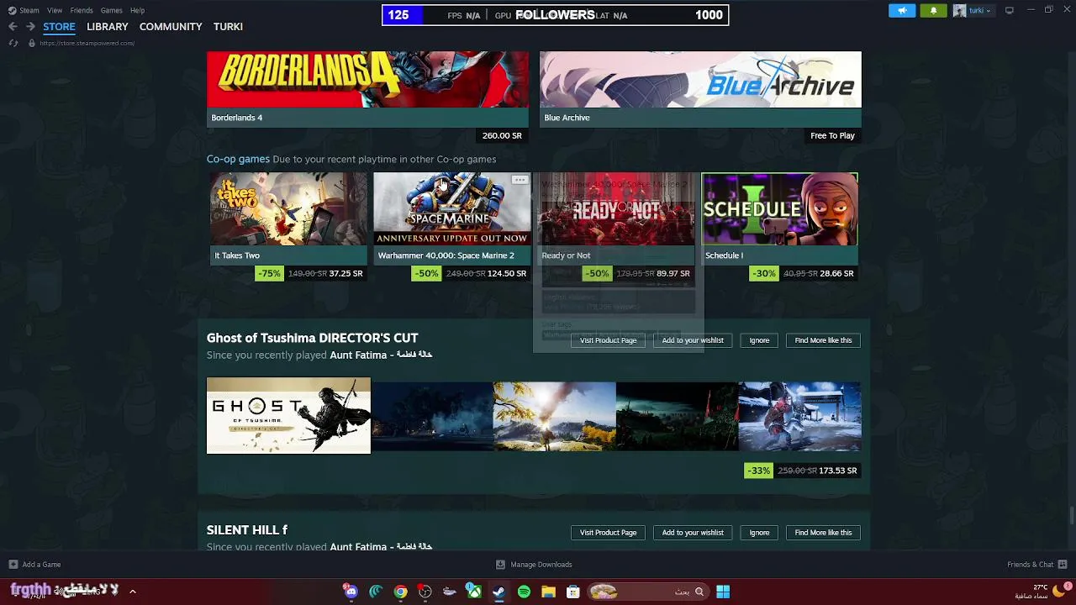Visit Product Page for SILENT HILL f

[x=608, y=533]
